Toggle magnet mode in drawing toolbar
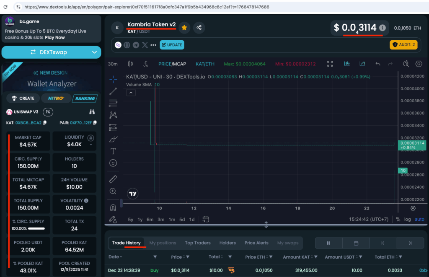 pos(113,207)
